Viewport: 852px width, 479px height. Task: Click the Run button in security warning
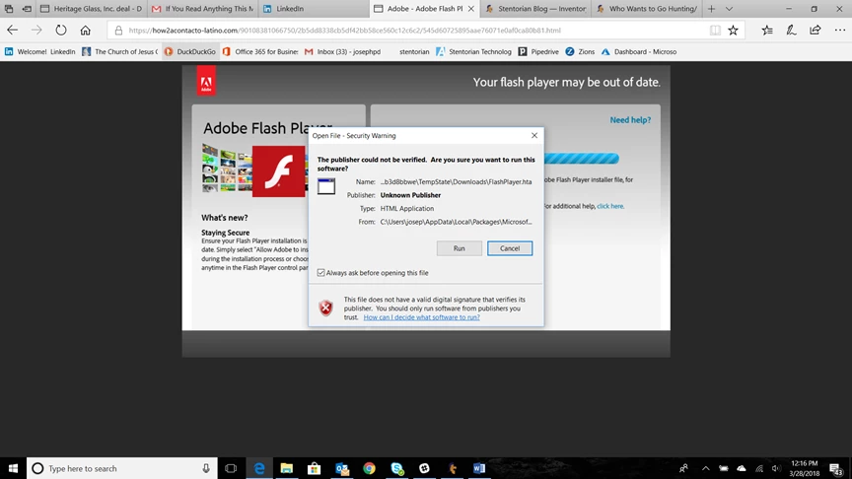tap(460, 248)
